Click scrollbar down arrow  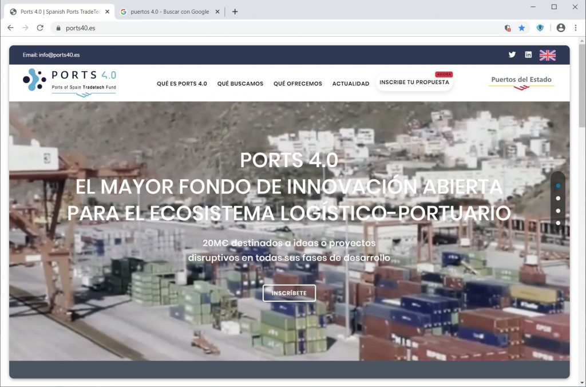pos(582,383)
